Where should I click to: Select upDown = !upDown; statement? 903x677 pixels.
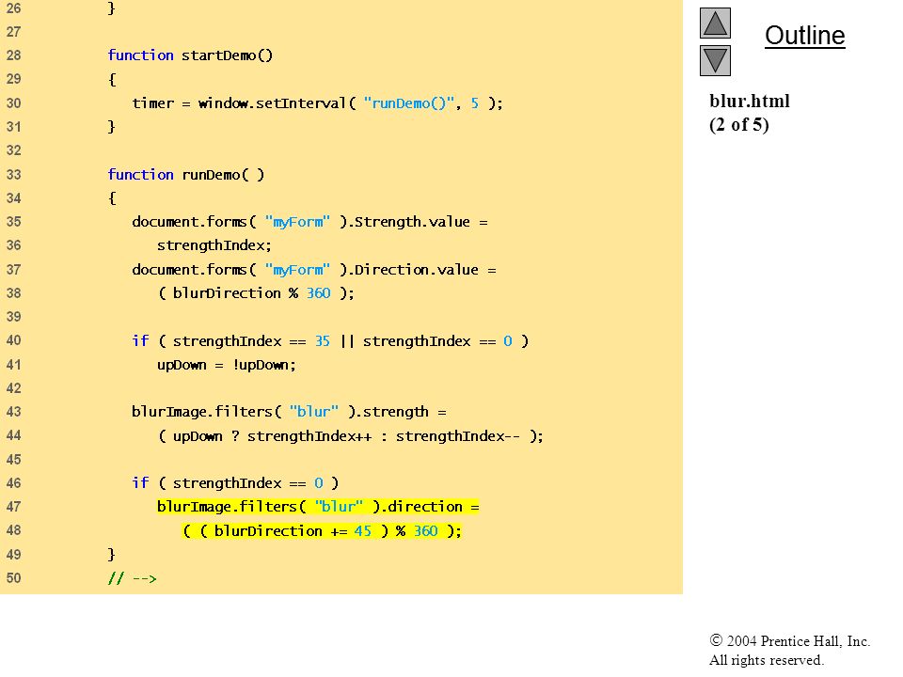click(x=227, y=365)
